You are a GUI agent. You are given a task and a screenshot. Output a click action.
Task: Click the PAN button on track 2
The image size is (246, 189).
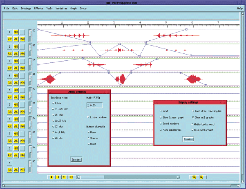click(23, 53)
